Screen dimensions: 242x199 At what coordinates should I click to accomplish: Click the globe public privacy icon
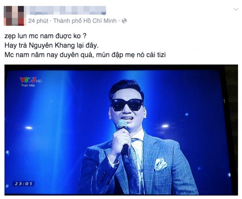point(124,21)
